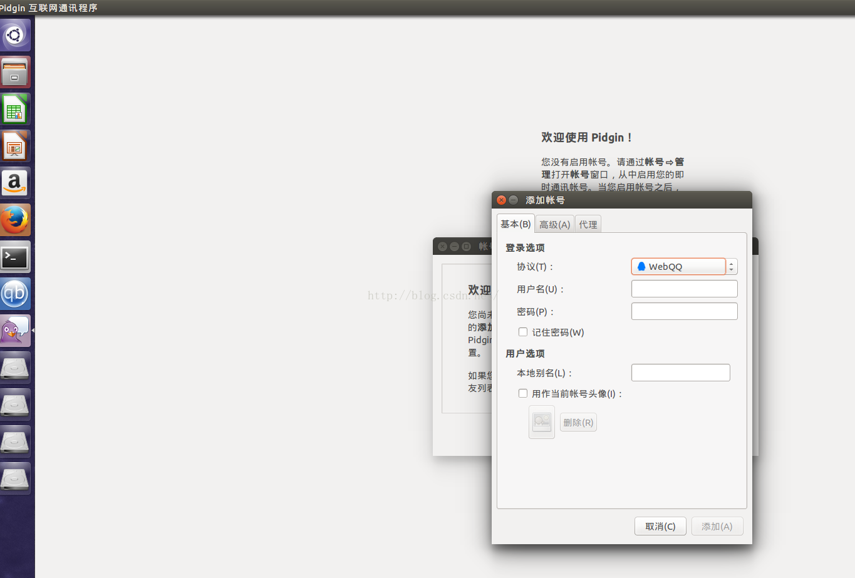Viewport: 855px width, 578px height.
Task: Focus the 密码(P) input field
Action: [x=684, y=311]
